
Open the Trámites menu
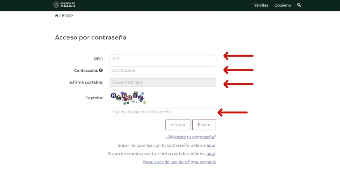click(260, 5)
